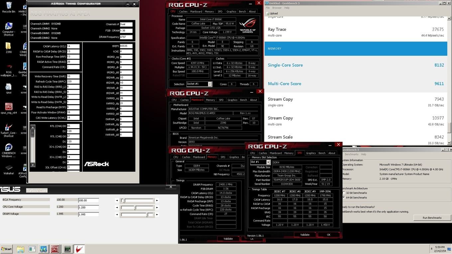
Task: Click OK in CPU-Z SPD window
Action: 328,235
